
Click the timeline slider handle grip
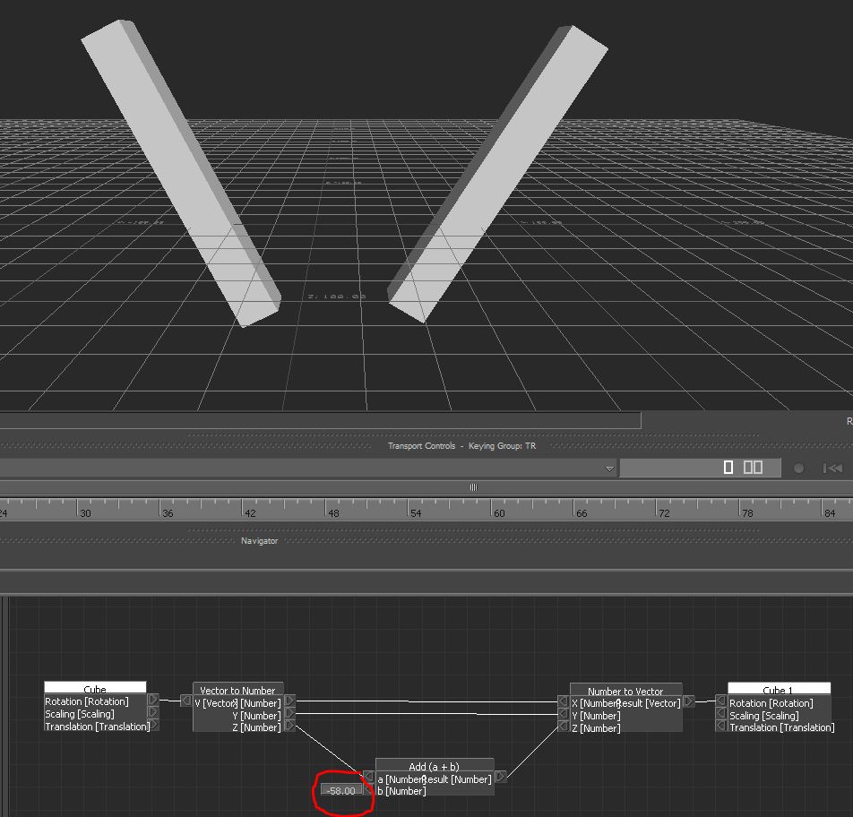(x=473, y=487)
